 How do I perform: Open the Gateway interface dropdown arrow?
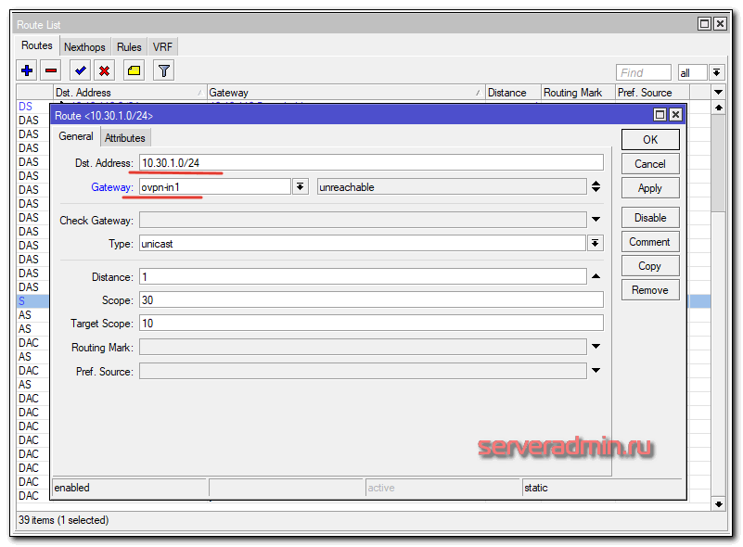click(x=300, y=187)
